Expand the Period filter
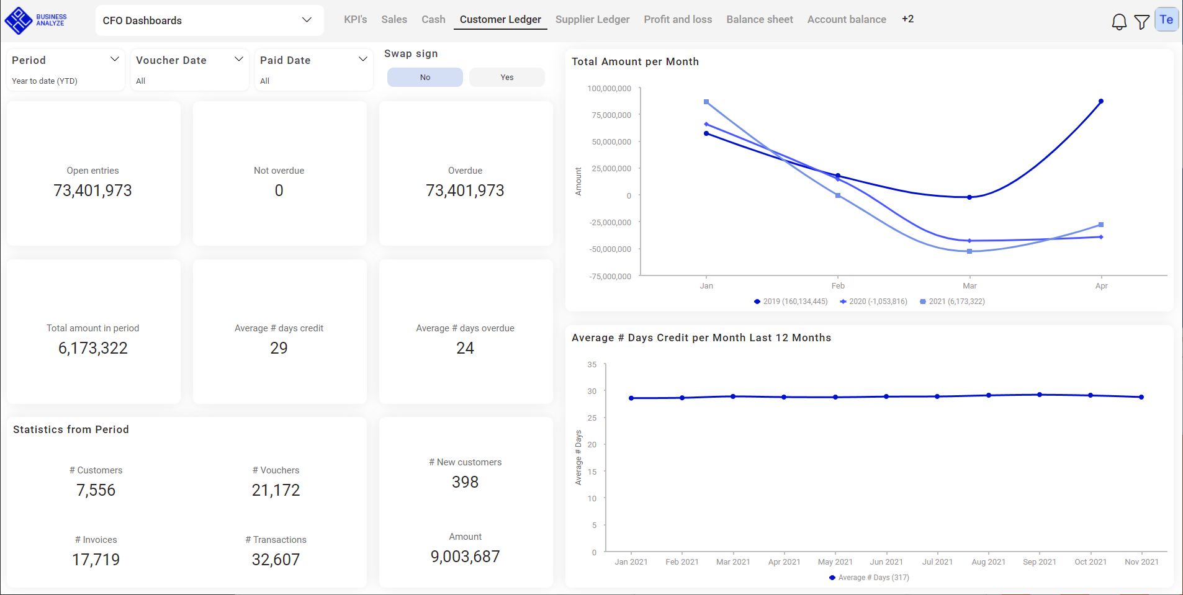Viewport: 1183px width, 595px height. coord(114,59)
